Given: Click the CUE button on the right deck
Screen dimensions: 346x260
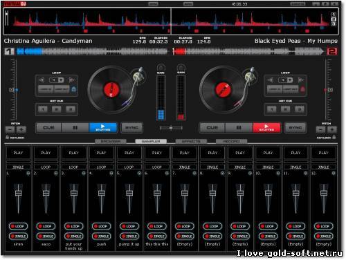Looking at the screenshot, I should 212,127.
